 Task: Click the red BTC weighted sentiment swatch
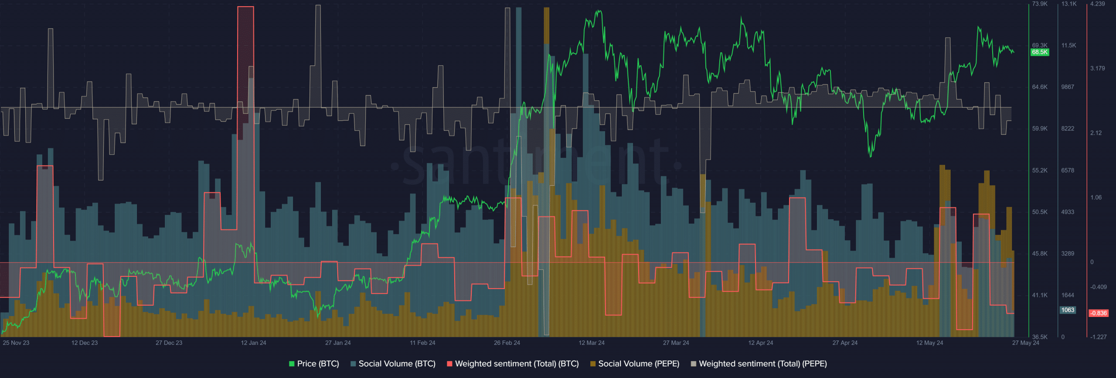(450, 364)
